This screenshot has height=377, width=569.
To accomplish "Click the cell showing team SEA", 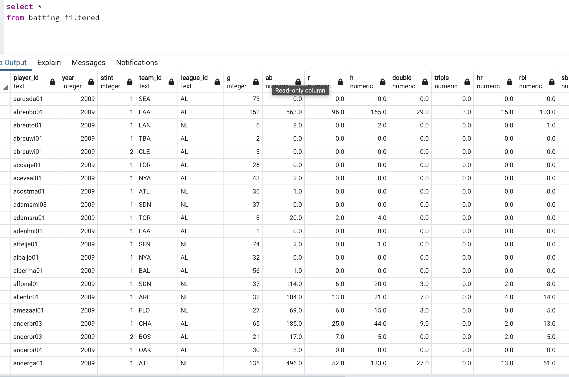I will [x=145, y=99].
